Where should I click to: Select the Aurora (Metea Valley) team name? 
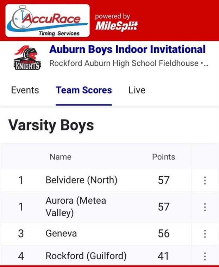(x=76, y=207)
